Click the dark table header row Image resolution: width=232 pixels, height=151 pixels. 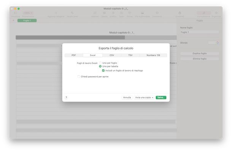point(70,37)
